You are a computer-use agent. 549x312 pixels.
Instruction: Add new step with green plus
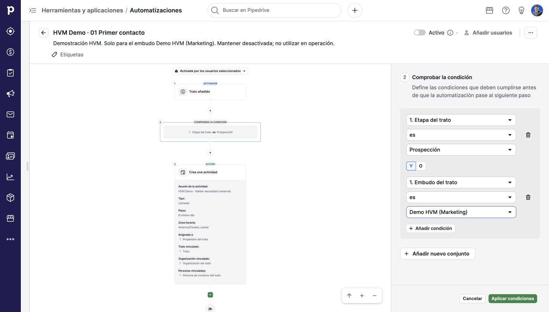(x=210, y=295)
